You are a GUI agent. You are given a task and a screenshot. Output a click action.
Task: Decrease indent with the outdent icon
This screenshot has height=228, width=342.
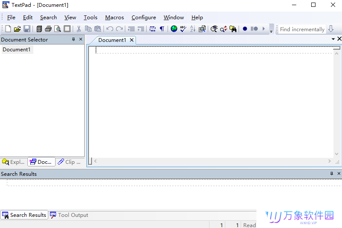[x=131, y=29]
